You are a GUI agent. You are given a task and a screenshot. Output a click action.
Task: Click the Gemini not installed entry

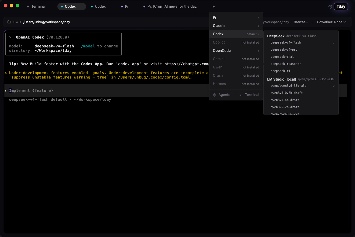coord(236,59)
